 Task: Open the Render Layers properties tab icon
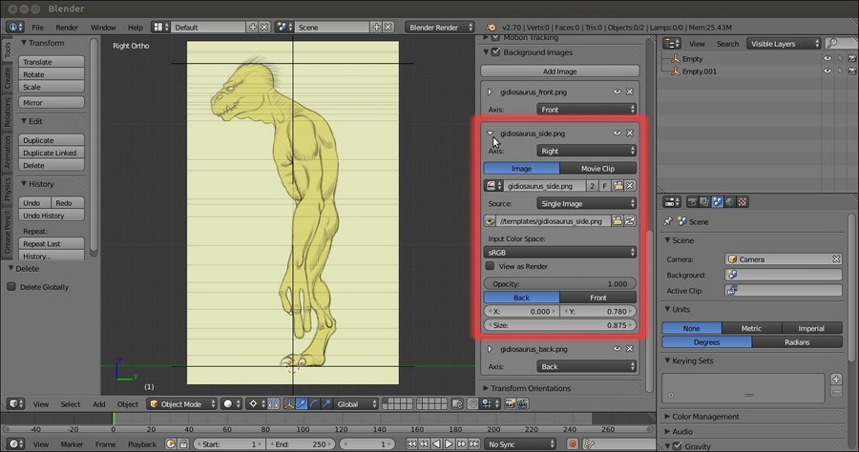705,202
